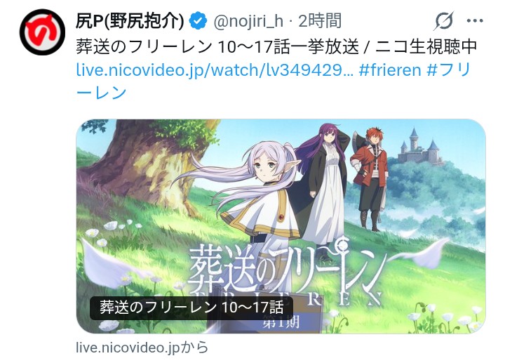Viewport: 505px width, 363px height.
Task: Select the #frieren hashtag
Action: (390, 70)
